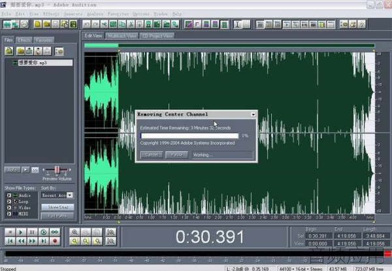Toggle the Loop file type checkbox
392x271 pixels.
pos(9,202)
